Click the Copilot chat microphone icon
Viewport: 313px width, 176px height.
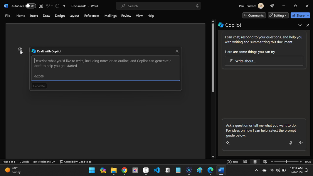(291, 143)
